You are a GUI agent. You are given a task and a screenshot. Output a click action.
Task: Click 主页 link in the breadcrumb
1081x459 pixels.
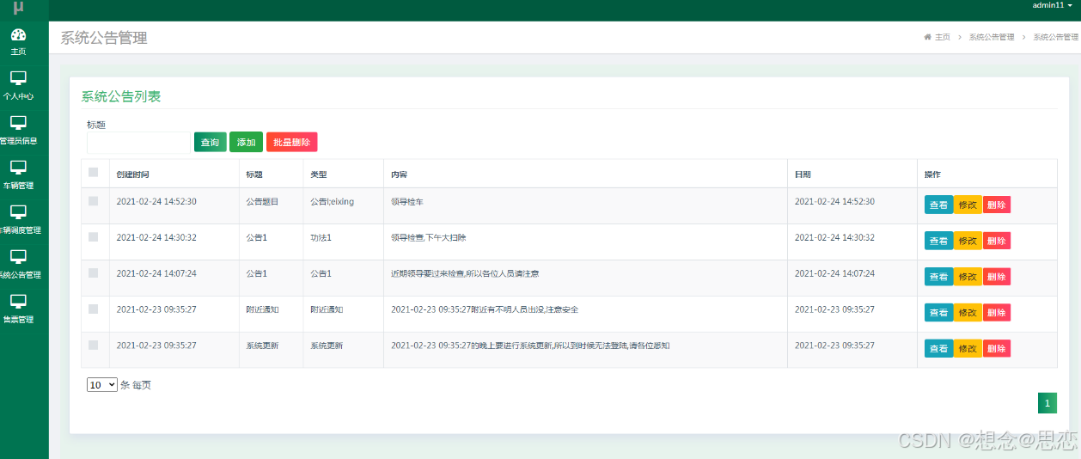click(943, 37)
